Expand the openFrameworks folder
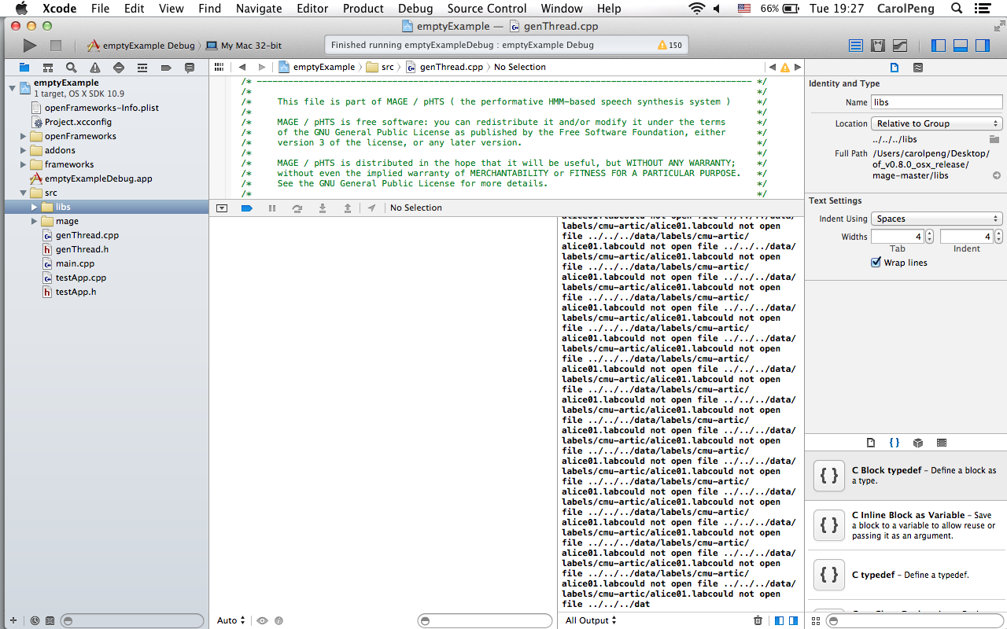 click(x=23, y=136)
